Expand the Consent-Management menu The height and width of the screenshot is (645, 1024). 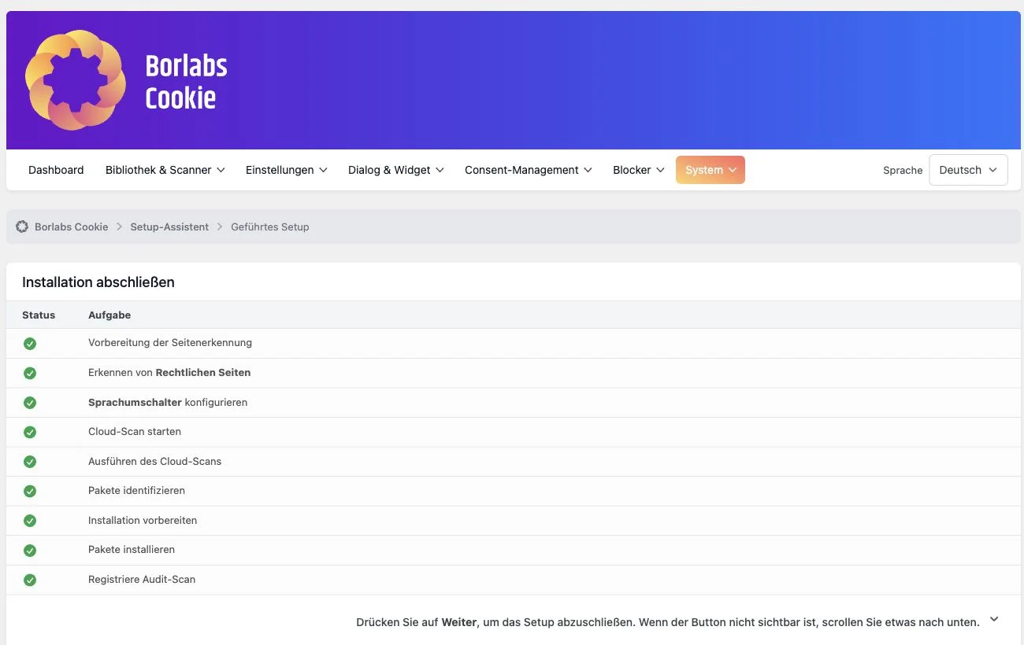[x=529, y=170]
